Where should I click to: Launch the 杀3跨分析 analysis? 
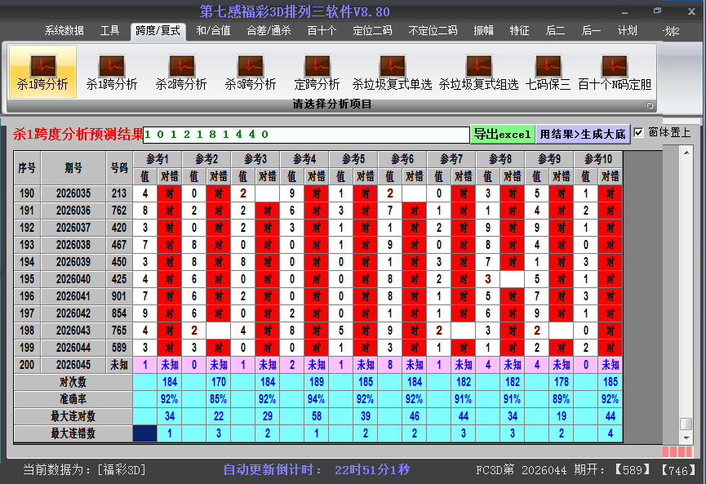[x=251, y=73]
